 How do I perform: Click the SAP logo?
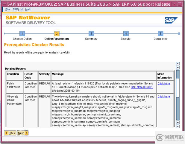coord(171,20)
